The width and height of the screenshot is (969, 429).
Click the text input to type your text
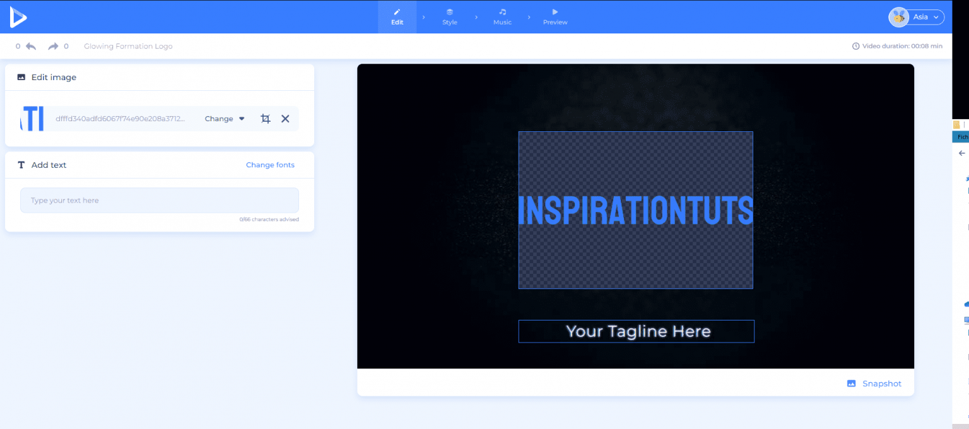159,199
